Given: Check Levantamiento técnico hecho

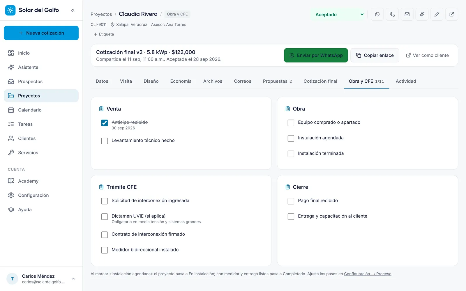Looking at the screenshot, I should point(105,141).
